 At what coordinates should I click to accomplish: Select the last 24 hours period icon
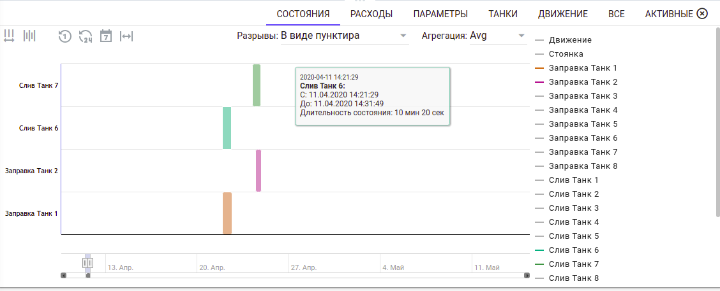coord(86,36)
